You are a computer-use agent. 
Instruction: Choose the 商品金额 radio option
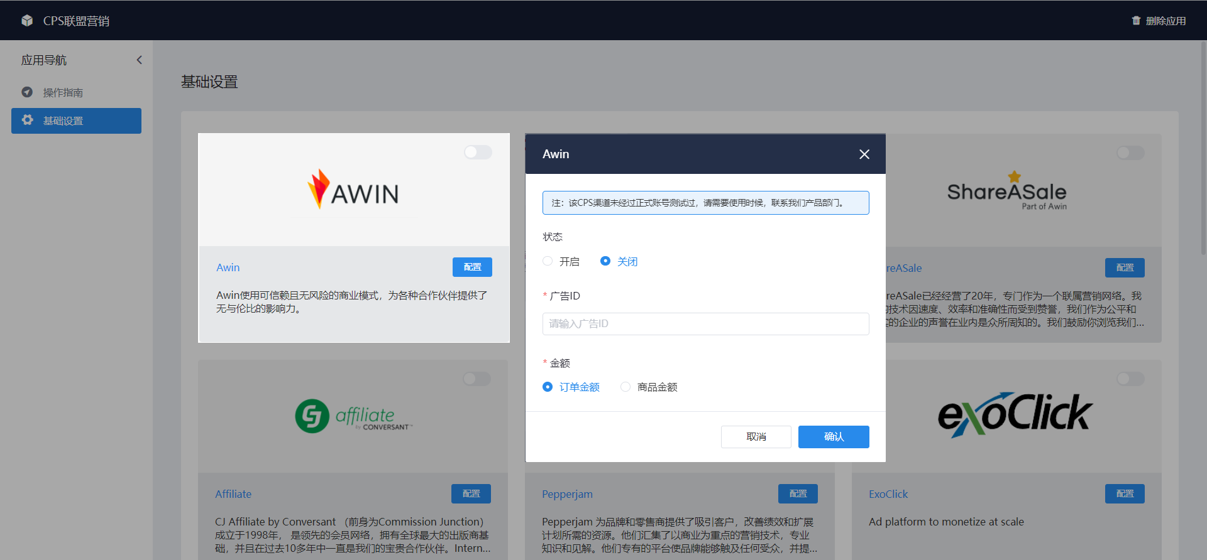[x=626, y=387]
